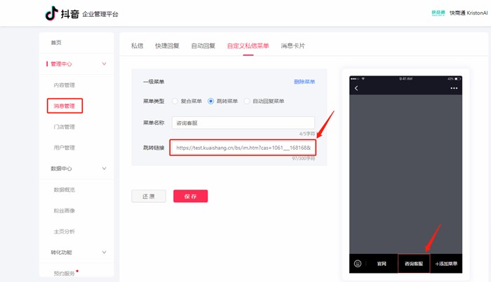Click the 删除菜单 link
Screen dimensions: 491x282
click(x=304, y=82)
